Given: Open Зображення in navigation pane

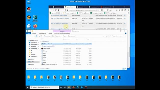Looking at the screenshot, I should coord(34,48).
